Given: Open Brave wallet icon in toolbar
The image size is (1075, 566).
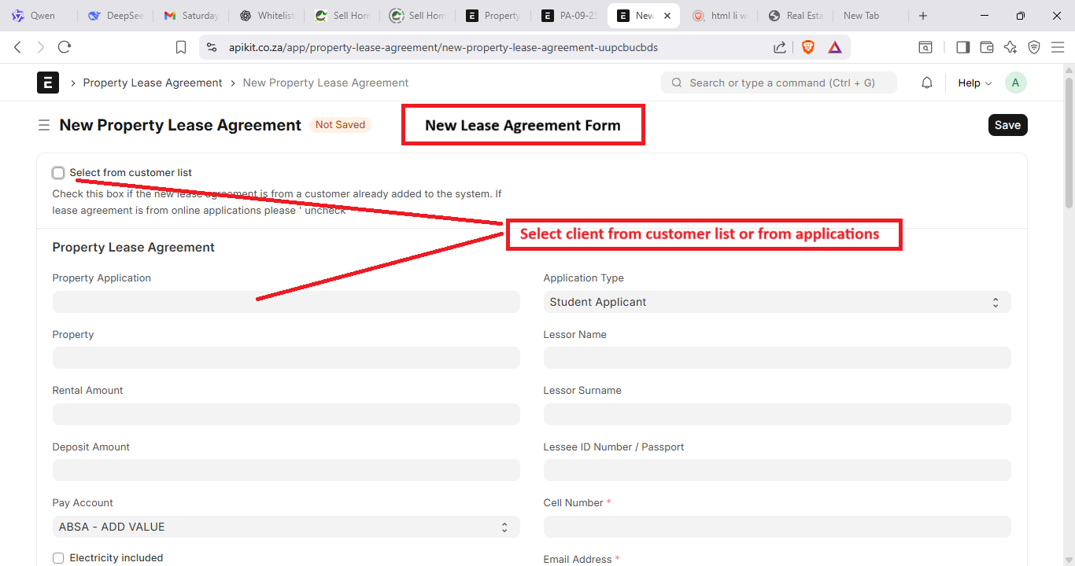Looking at the screenshot, I should click(986, 47).
